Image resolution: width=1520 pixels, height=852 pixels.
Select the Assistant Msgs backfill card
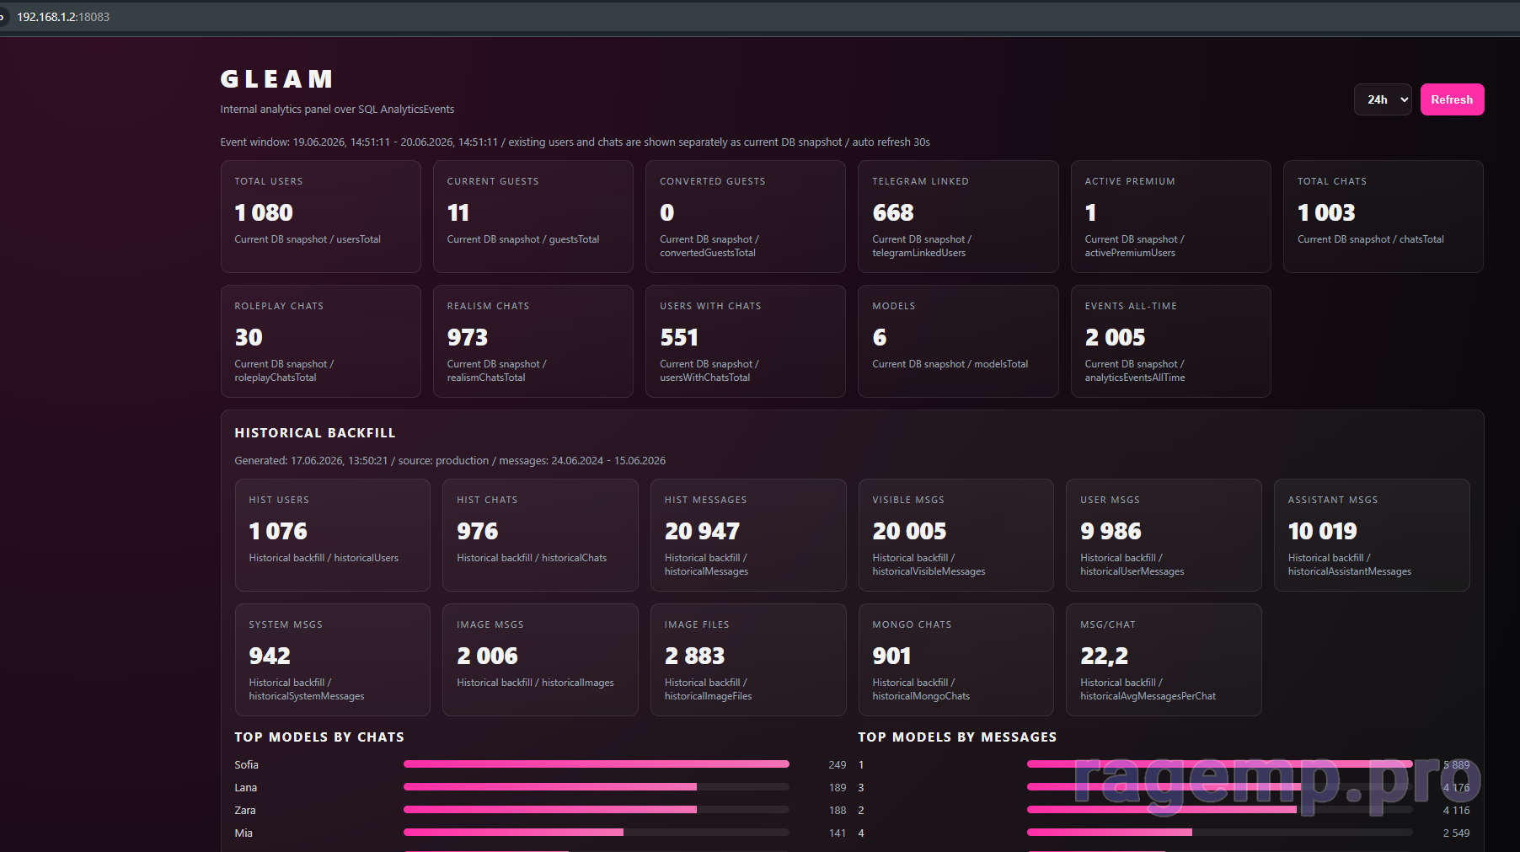[x=1372, y=535]
